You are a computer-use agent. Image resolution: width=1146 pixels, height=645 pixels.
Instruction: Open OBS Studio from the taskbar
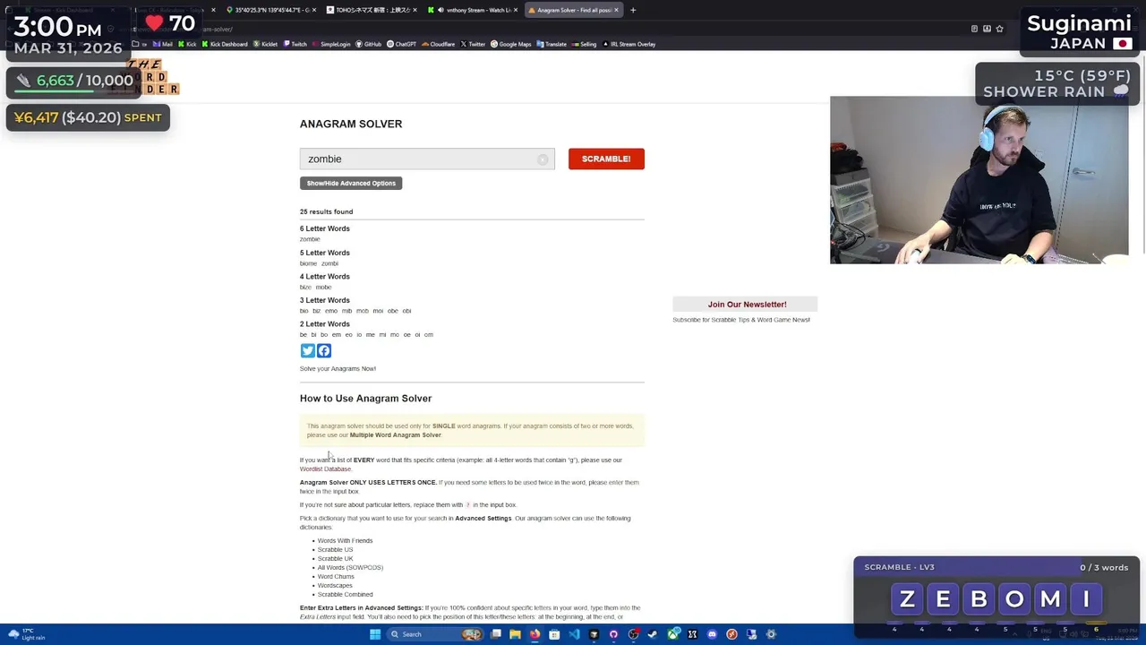click(633, 634)
